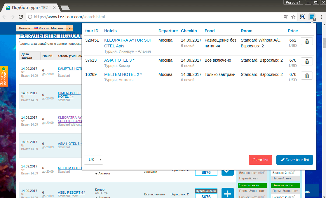This screenshot has width=326, height=198.
Task: Open ASEL RESORT 4 * hotel link
Action: pyautogui.click(x=72, y=192)
